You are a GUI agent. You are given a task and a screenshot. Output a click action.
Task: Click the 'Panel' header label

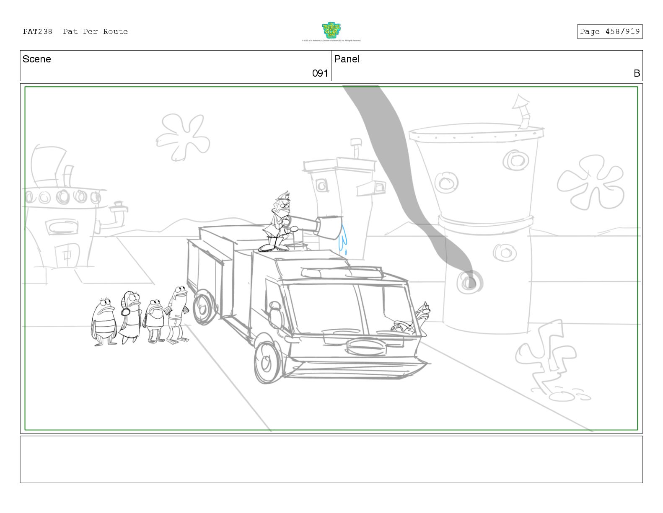347,59
